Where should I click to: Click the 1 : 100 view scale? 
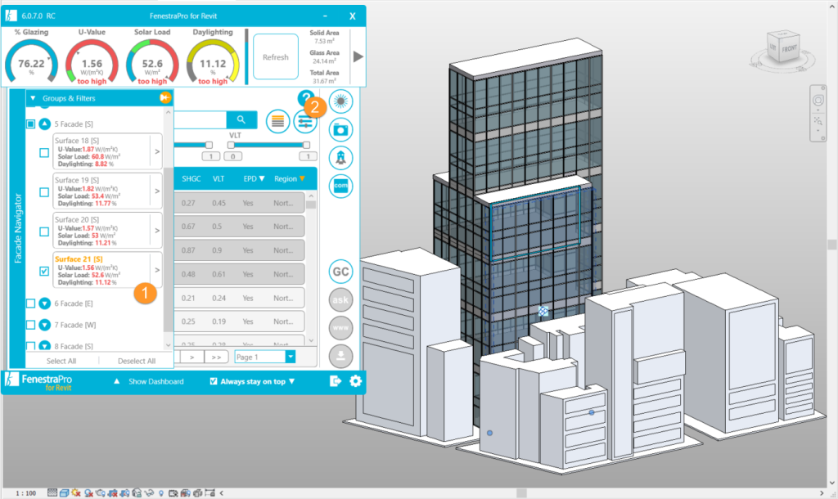[x=25, y=493]
